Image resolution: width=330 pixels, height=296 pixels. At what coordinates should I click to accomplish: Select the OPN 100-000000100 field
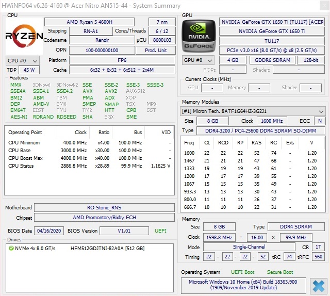(102, 51)
